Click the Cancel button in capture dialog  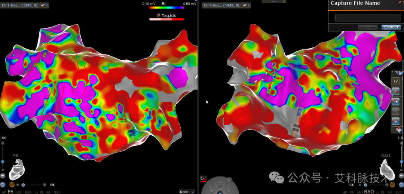click(391, 27)
